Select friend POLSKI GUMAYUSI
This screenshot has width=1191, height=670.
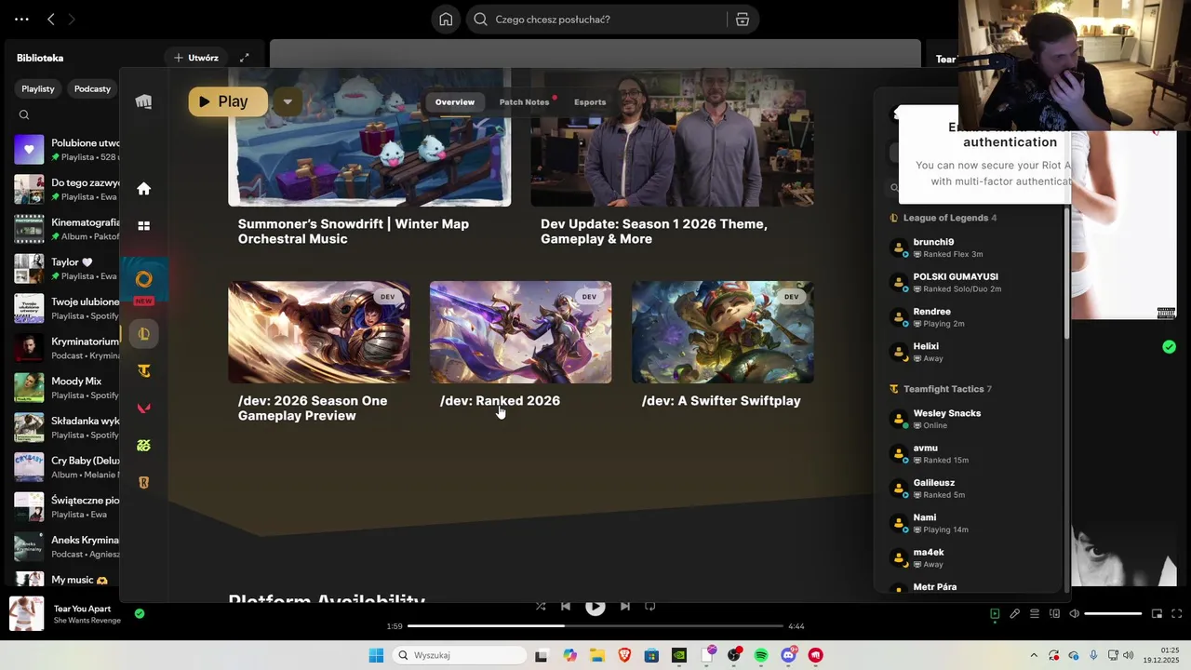(x=972, y=282)
